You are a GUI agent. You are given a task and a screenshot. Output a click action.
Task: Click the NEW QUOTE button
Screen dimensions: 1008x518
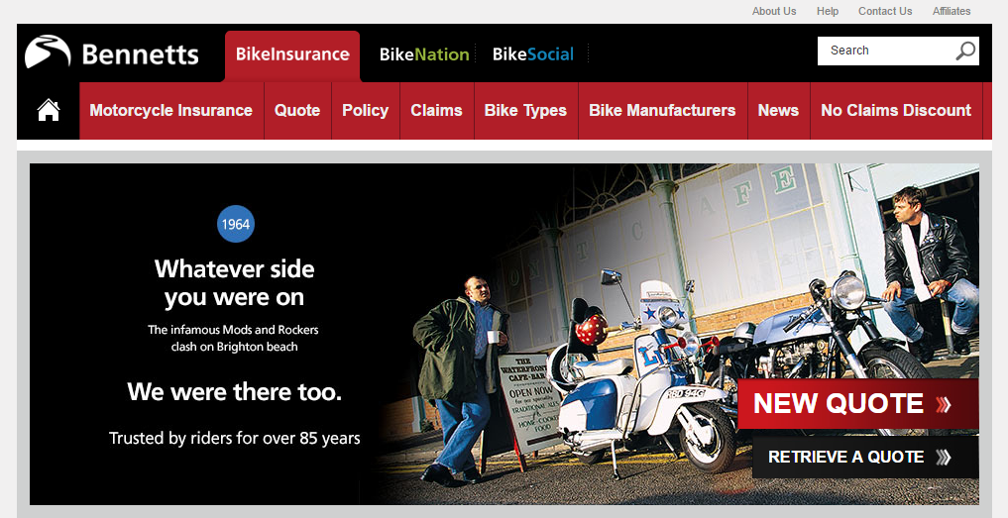pos(858,403)
